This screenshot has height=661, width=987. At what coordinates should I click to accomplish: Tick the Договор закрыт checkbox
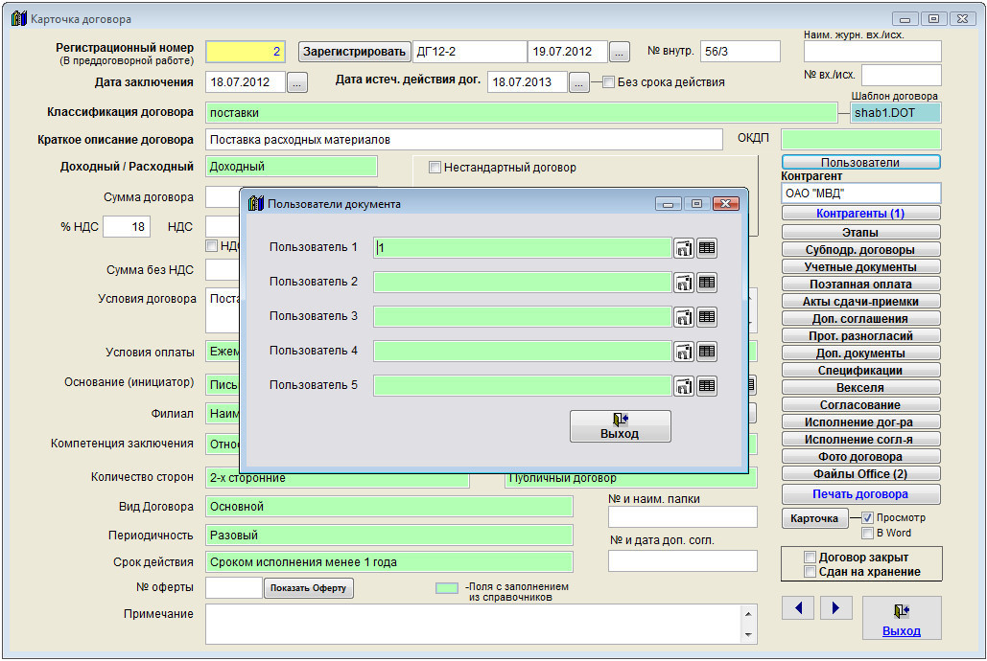811,558
